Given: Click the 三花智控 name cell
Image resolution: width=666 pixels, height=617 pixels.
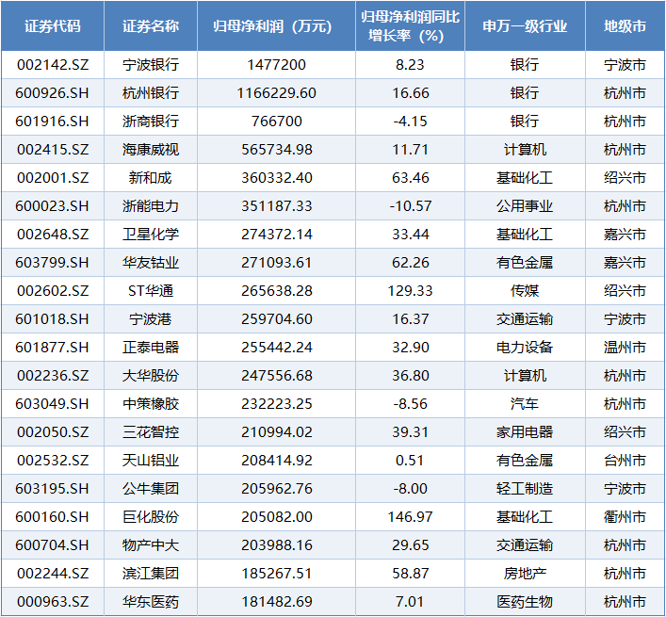Looking at the screenshot, I should click(x=151, y=432).
